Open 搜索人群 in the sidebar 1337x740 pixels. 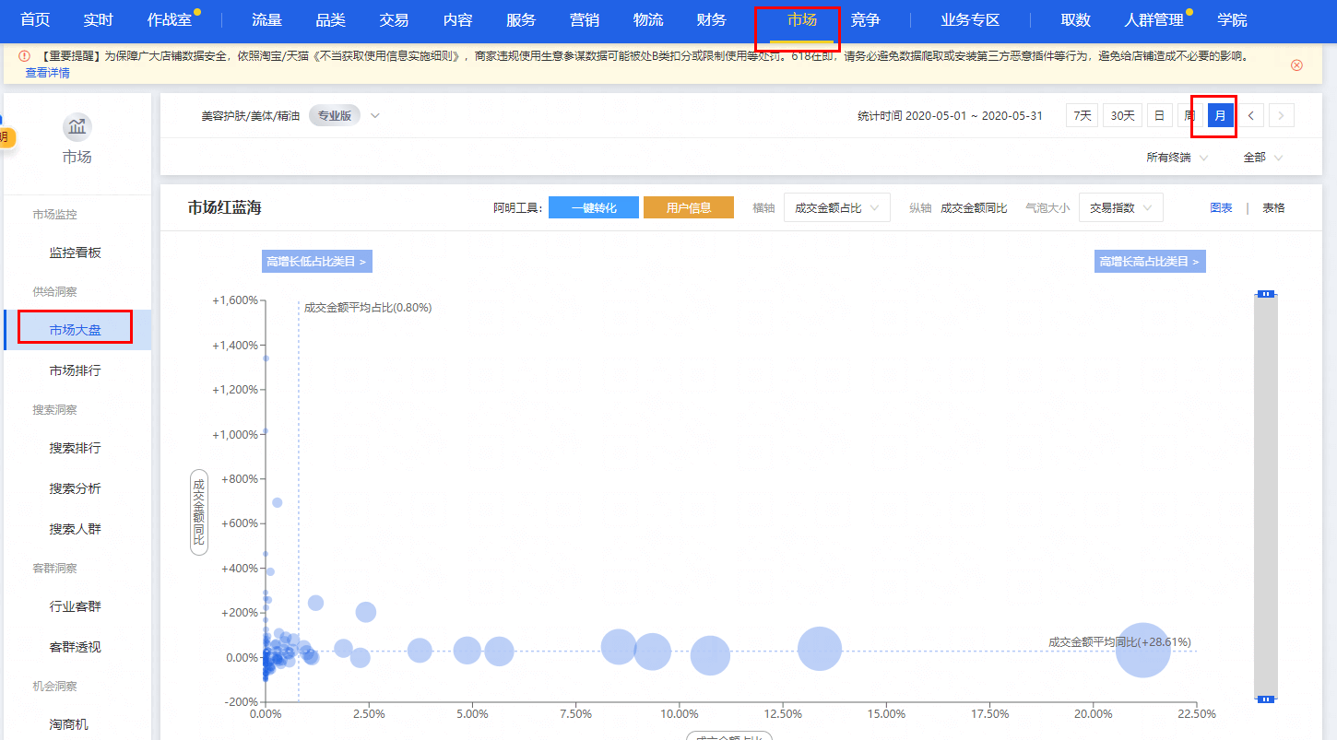point(76,529)
